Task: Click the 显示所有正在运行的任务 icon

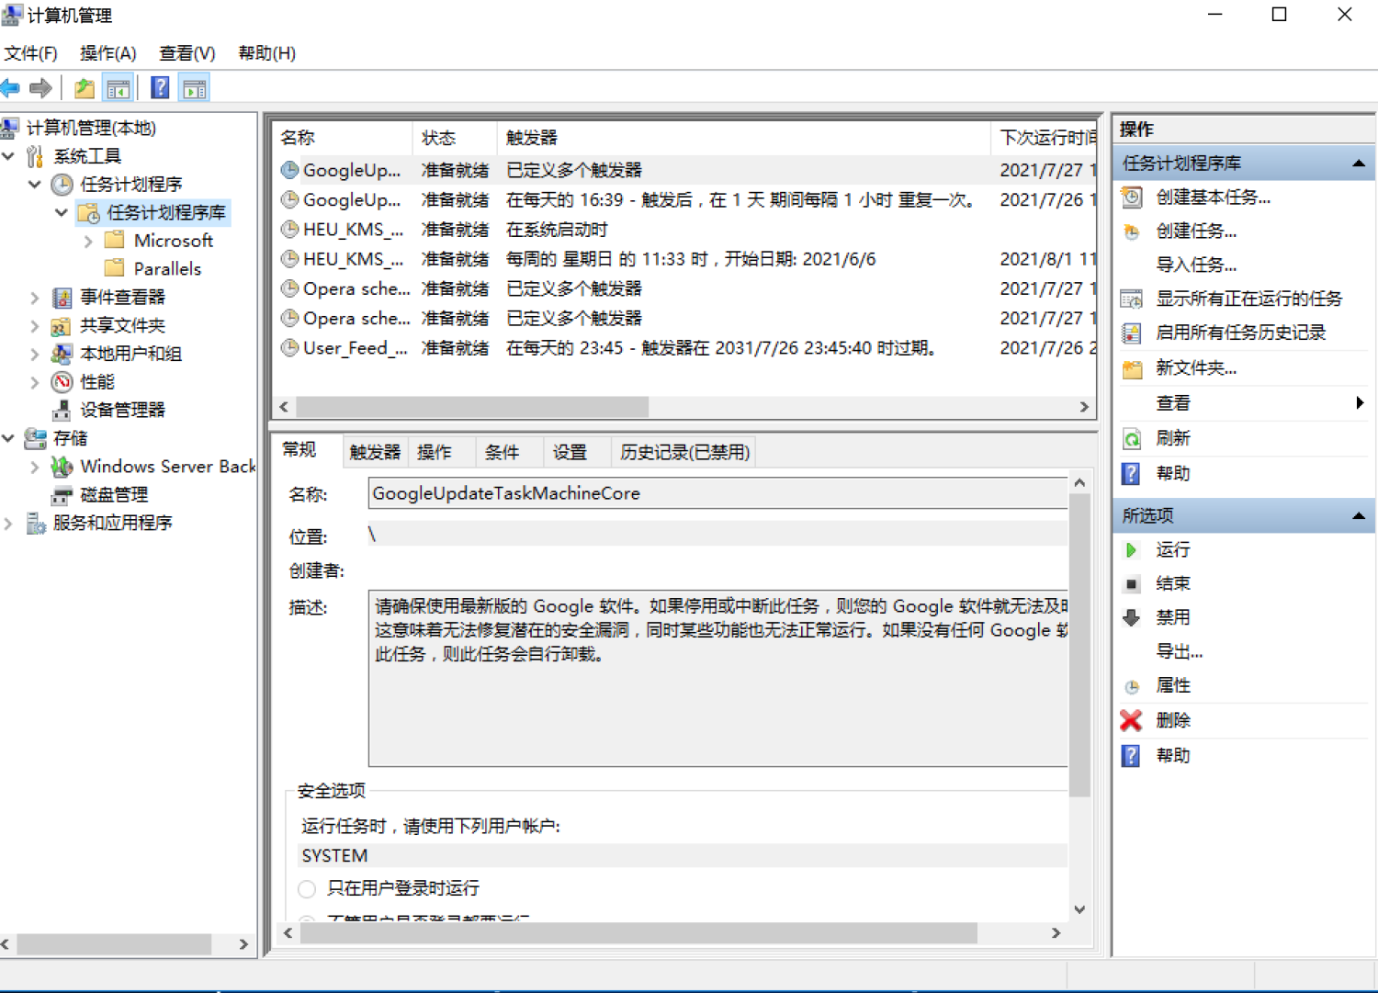Action: (1132, 299)
